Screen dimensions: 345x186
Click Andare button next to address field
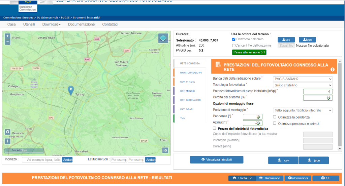(x=67, y=160)
